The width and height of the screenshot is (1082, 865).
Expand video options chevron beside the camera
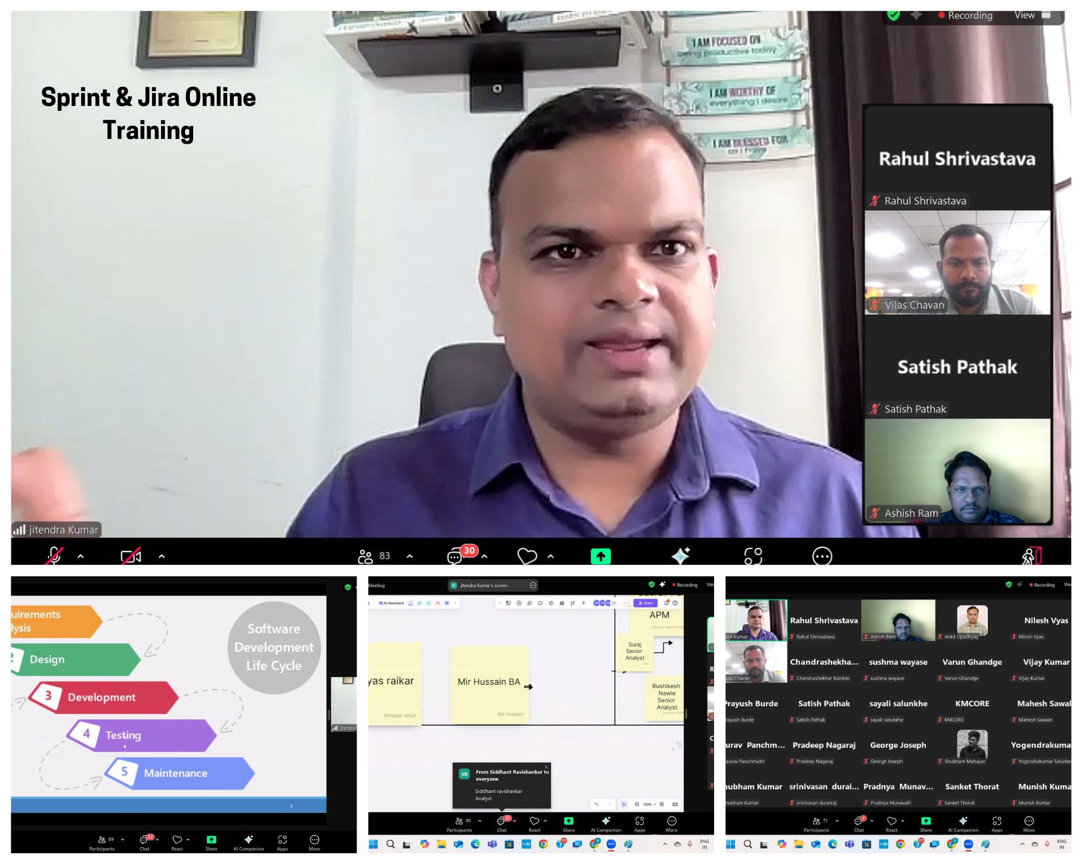161,556
